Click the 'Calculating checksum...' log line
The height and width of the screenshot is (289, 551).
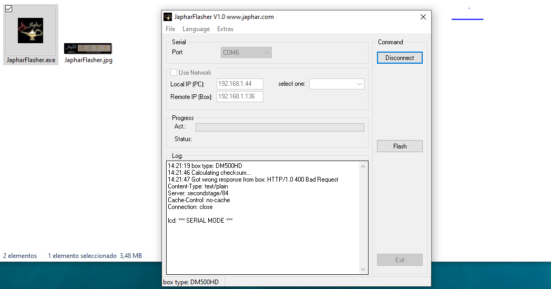(x=209, y=173)
